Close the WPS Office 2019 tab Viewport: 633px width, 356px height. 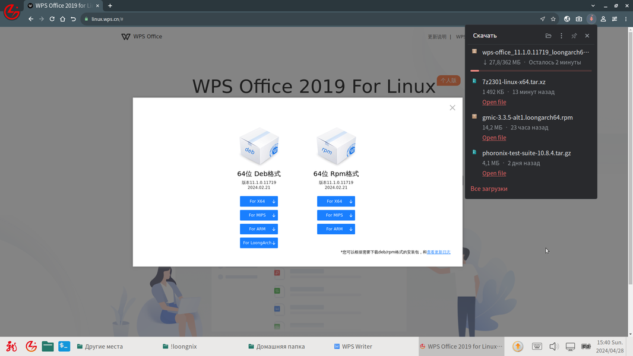pos(97,6)
